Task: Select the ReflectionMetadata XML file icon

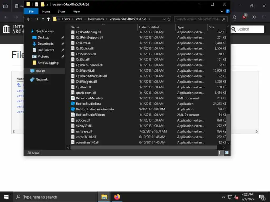Action: coord(73,98)
